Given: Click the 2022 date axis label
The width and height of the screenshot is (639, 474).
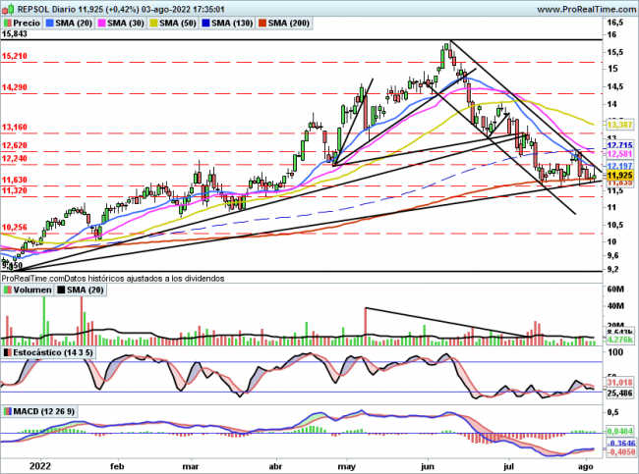Looking at the screenshot, I should click(x=40, y=465).
